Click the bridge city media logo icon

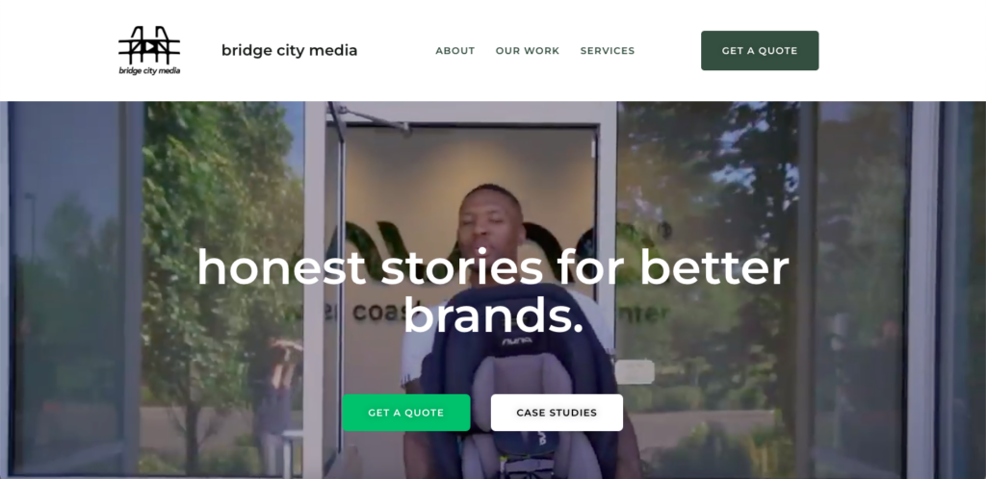149,50
